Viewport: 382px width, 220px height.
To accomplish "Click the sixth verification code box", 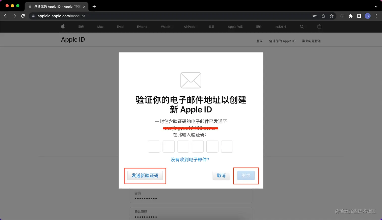I will coord(227,147).
